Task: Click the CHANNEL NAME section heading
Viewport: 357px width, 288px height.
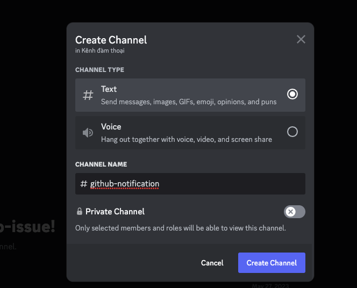Action: (x=101, y=164)
